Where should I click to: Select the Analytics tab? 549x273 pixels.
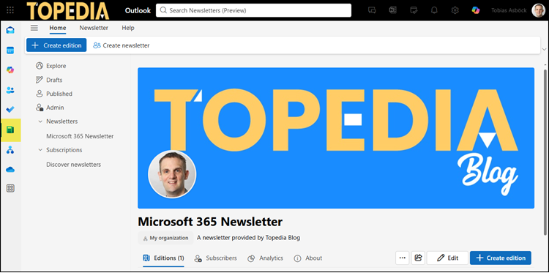pyautogui.click(x=265, y=258)
